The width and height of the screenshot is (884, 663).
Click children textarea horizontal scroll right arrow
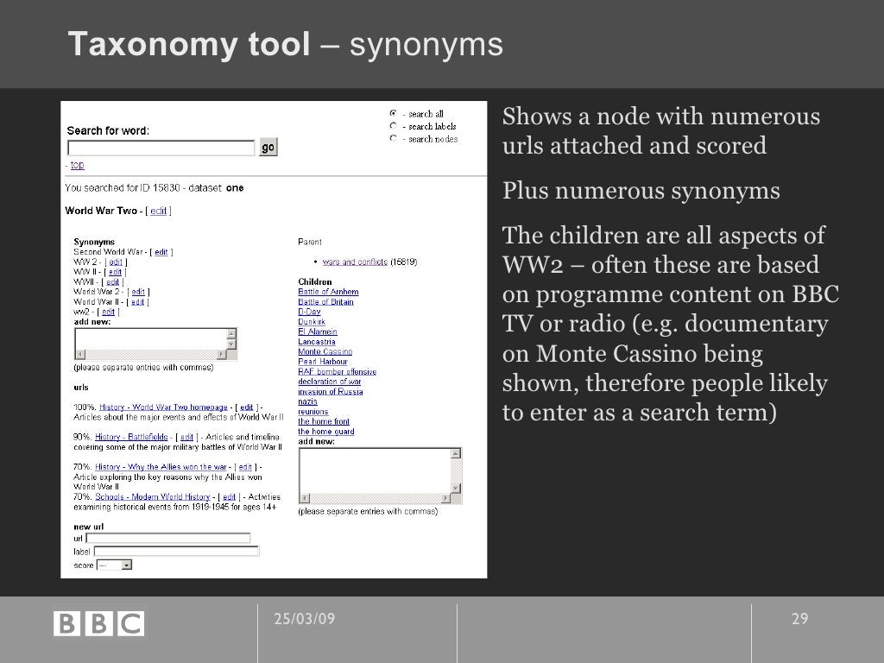pyautogui.click(x=446, y=498)
